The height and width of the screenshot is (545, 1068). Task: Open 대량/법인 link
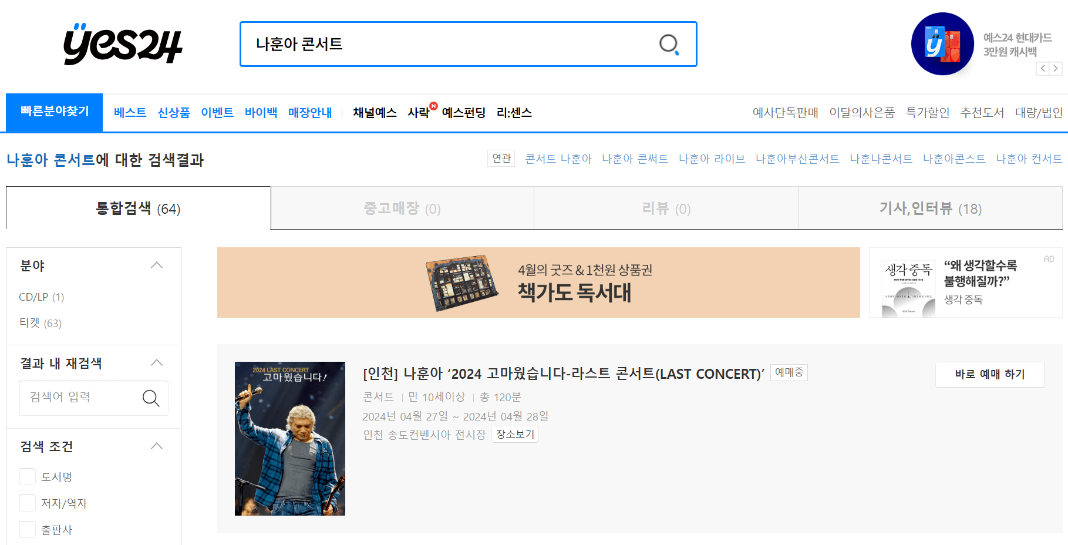1039,112
